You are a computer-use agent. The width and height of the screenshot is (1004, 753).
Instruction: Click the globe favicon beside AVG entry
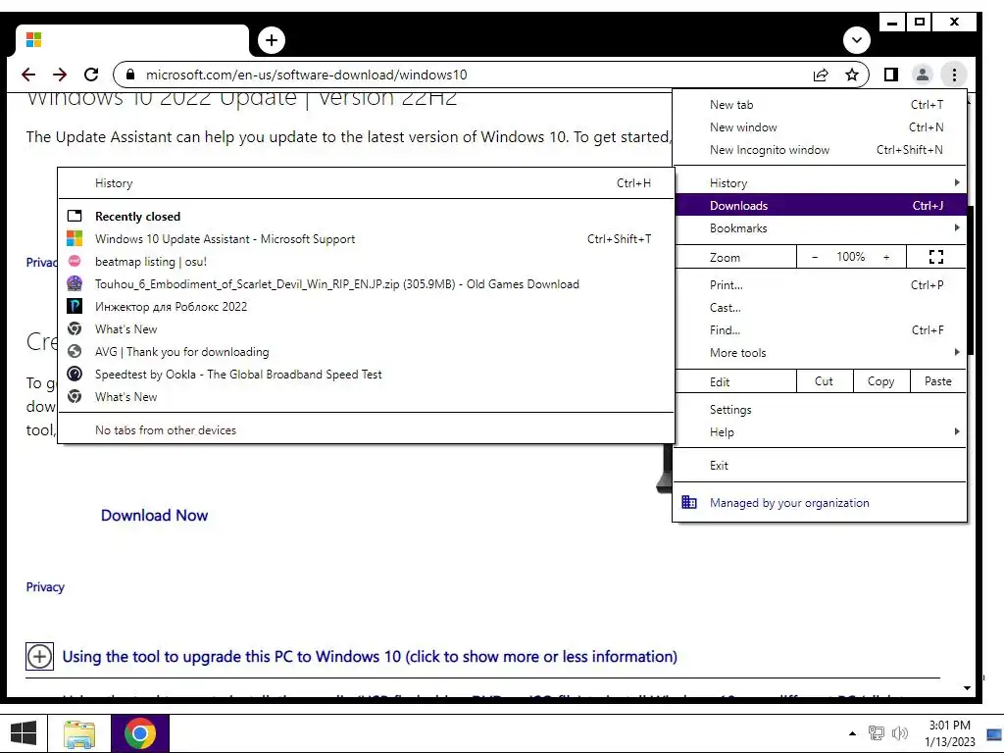[x=75, y=352]
